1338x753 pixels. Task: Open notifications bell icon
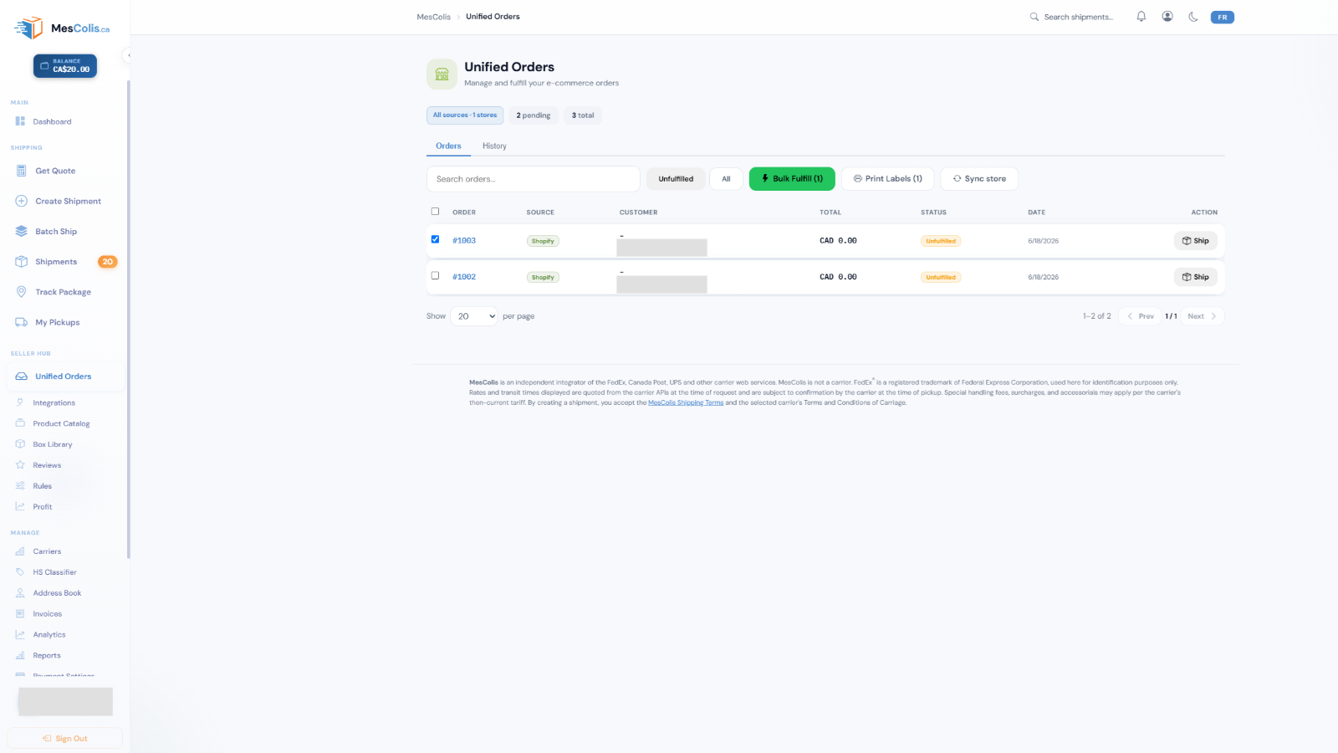(1141, 17)
